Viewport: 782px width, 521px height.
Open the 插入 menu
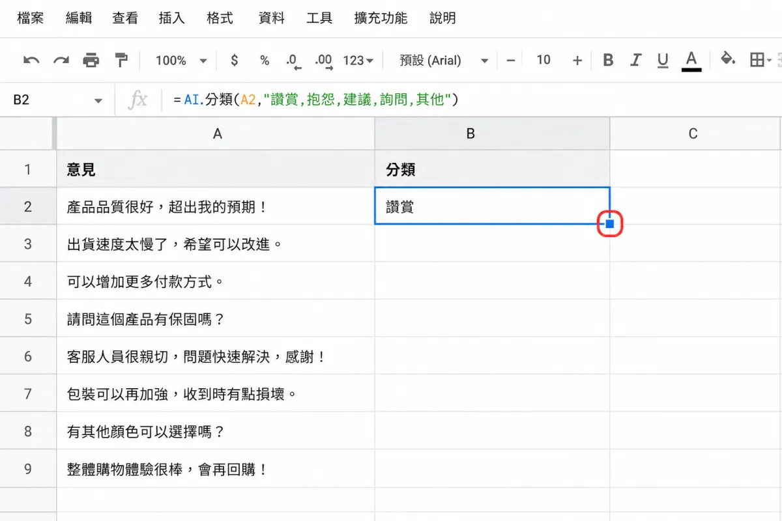point(172,18)
